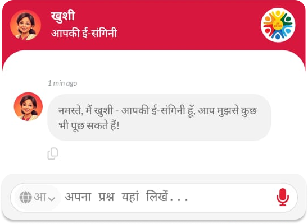Copy the greeting message using the copy icon
Image resolution: width=308 pixels, height=224 pixels.
53,153
